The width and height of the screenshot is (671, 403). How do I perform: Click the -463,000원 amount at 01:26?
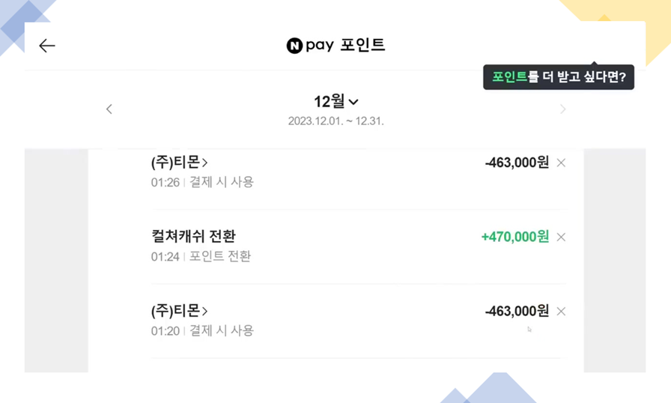[517, 163]
